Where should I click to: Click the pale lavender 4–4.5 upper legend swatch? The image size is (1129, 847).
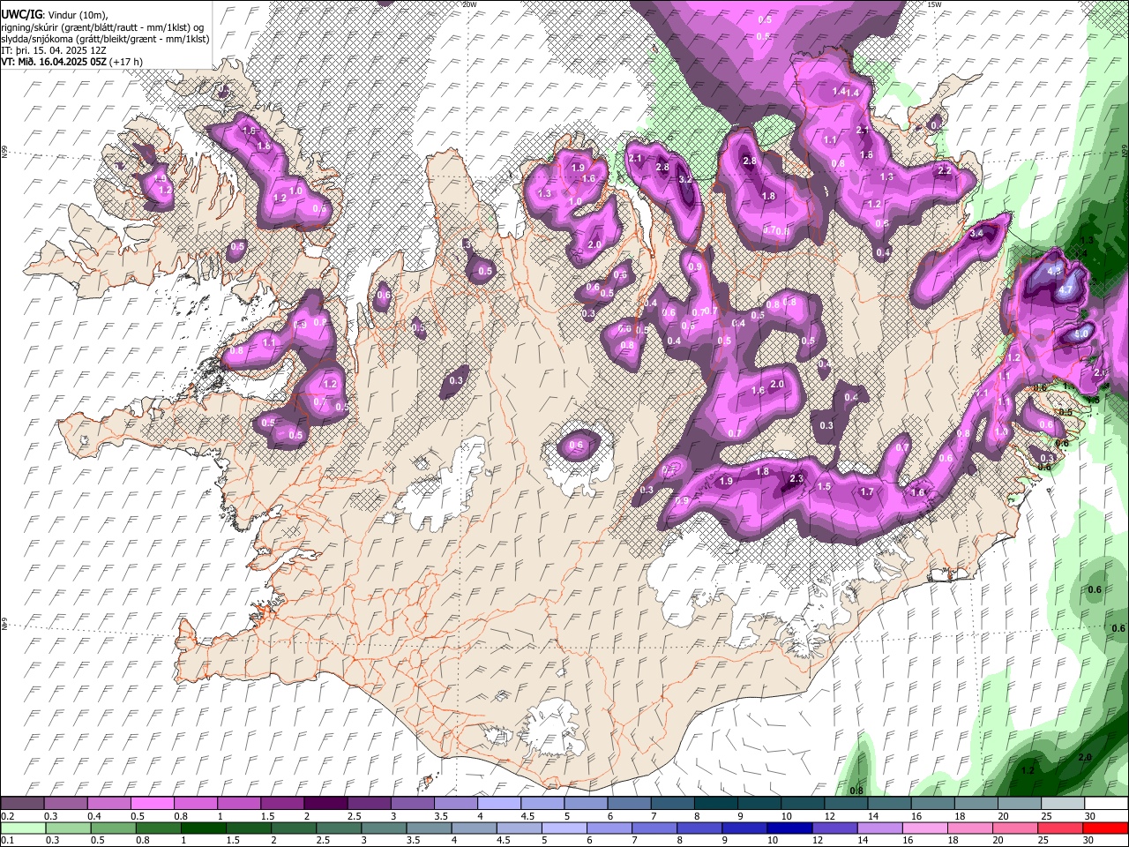(x=498, y=804)
